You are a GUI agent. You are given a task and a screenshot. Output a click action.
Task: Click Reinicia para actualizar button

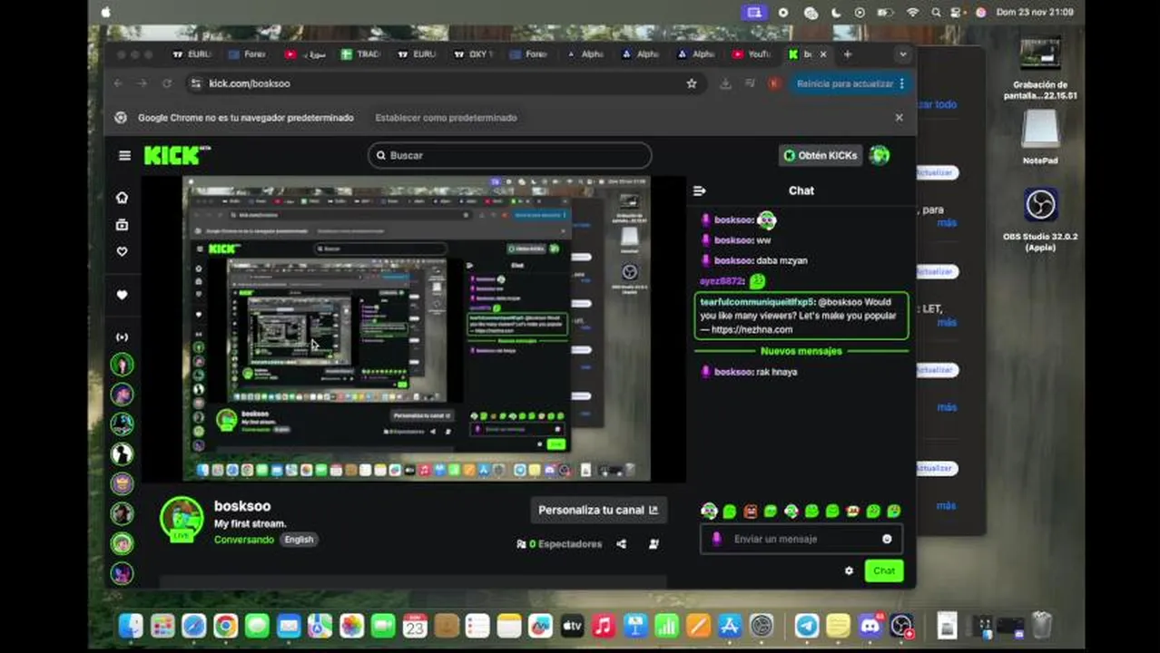(x=850, y=83)
